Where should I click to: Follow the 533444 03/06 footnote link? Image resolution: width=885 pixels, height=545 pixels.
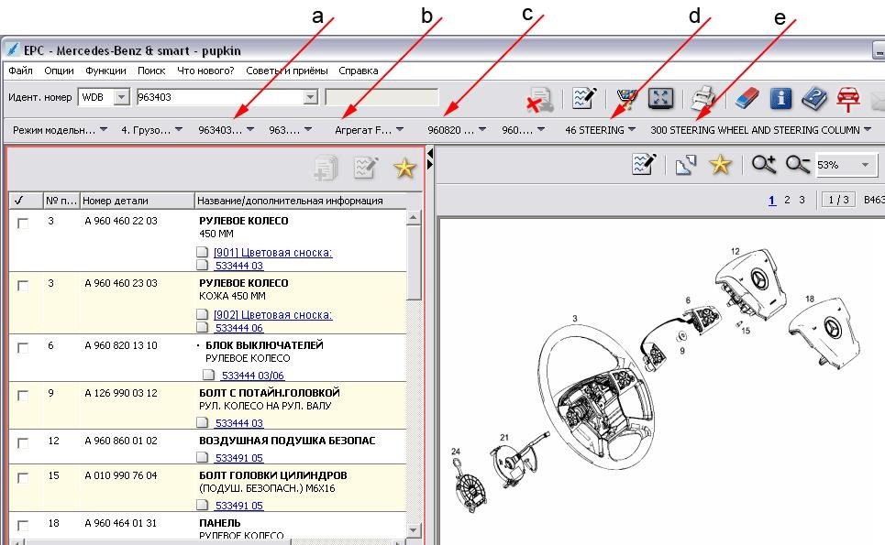(x=253, y=375)
